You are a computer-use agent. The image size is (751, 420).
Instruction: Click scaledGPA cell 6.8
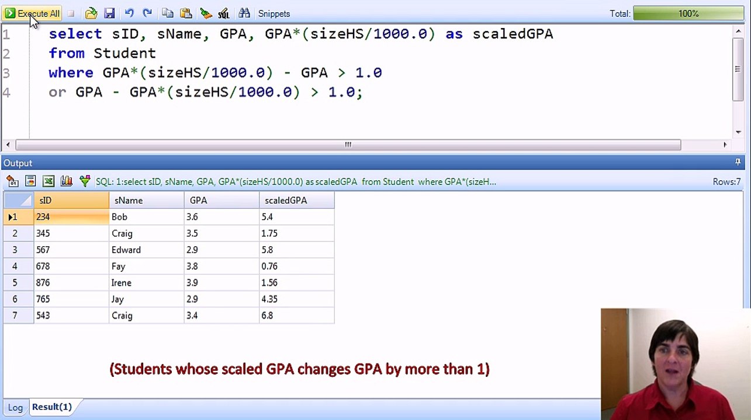[x=297, y=316]
